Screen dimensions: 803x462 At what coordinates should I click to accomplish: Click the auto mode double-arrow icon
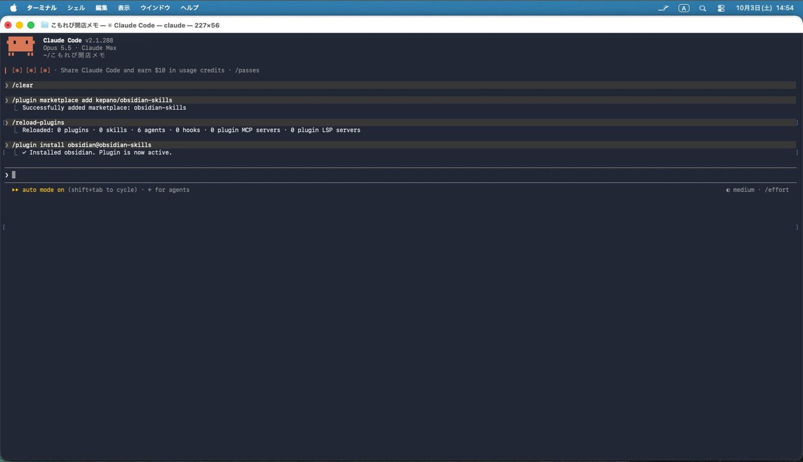[x=15, y=190]
